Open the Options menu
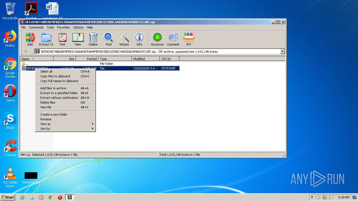Viewport: 358px width, 201px height. coord(78,27)
